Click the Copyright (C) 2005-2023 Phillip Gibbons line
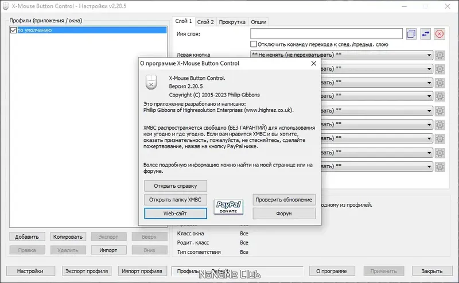The image size is (459, 283). tap(214, 95)
